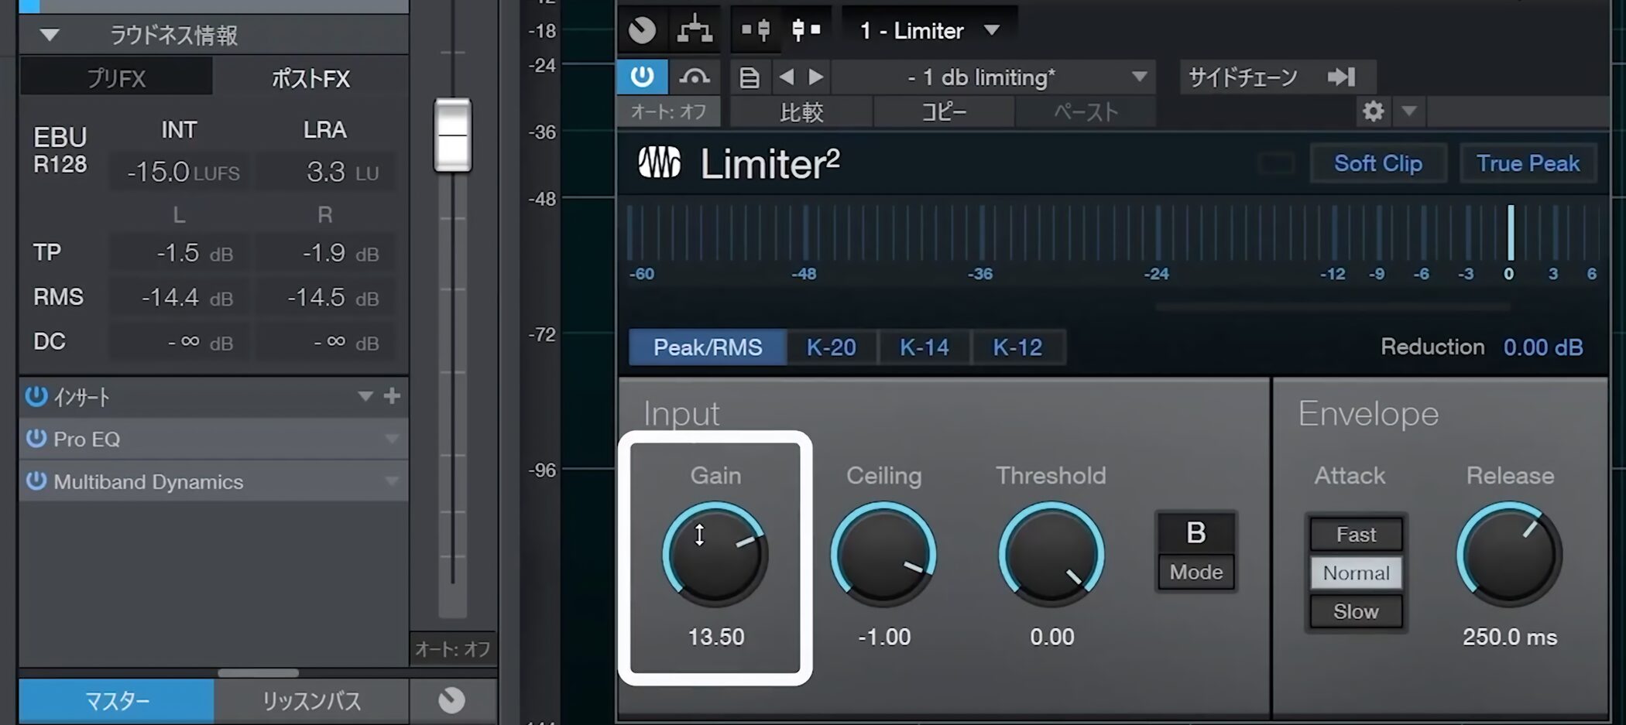
Task: Switch to the プリFX tab
Action: 116,78
